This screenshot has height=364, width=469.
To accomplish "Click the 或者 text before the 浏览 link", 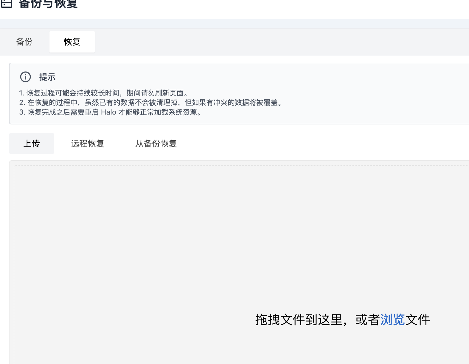I will click(367, 320).
